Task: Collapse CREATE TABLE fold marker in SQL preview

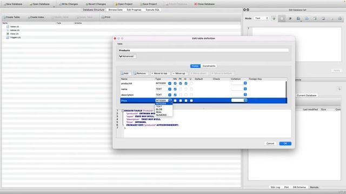Action: click(123, 110)
